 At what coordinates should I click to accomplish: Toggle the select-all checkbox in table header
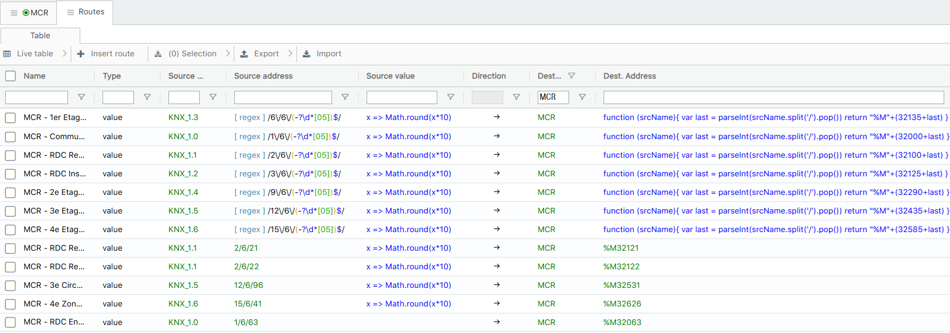pyautogui.click(x=11, y=76)
